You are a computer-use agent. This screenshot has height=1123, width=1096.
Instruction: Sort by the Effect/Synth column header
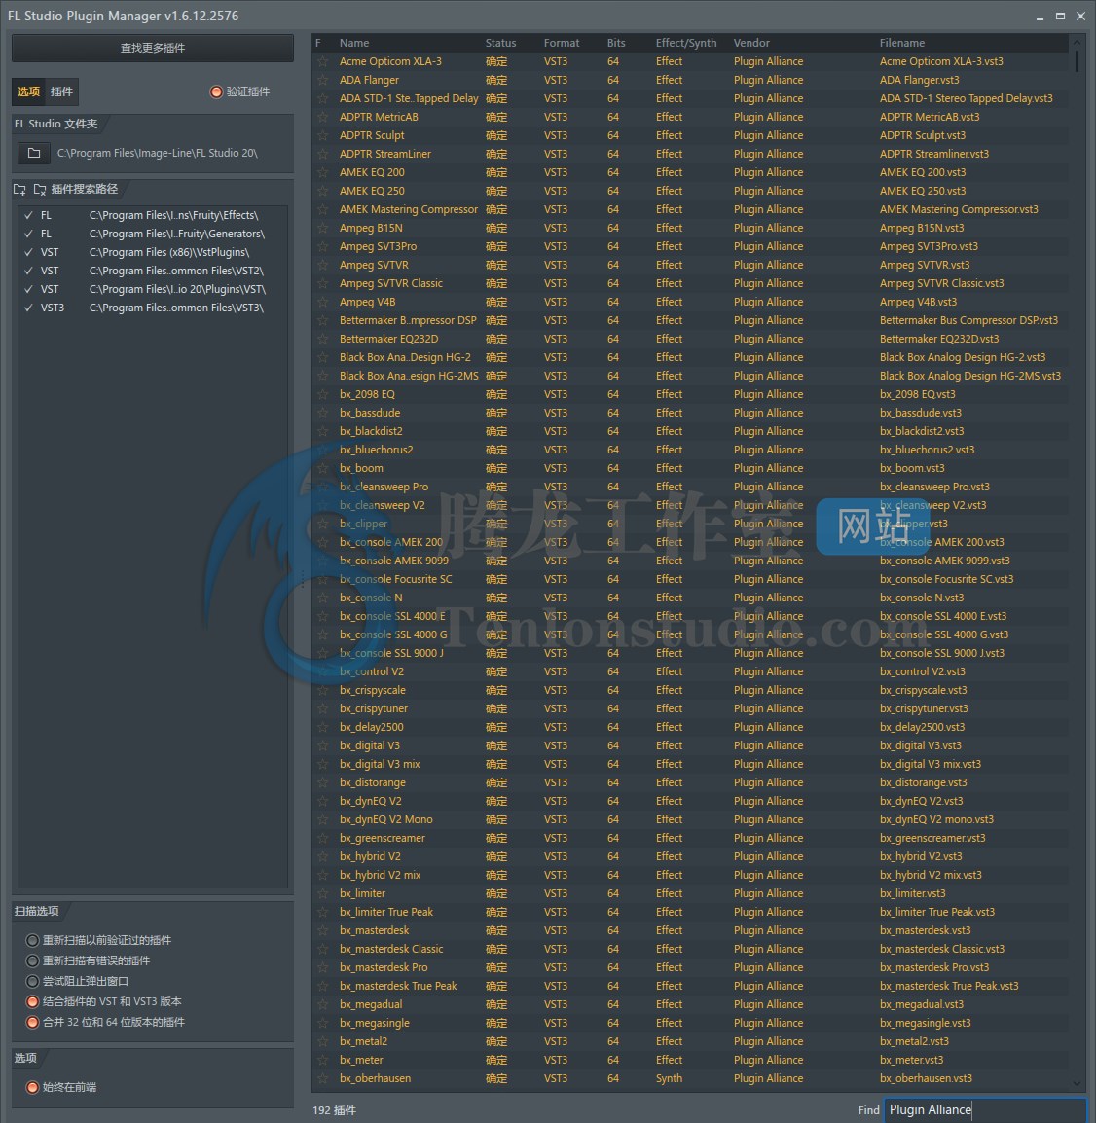686,43
